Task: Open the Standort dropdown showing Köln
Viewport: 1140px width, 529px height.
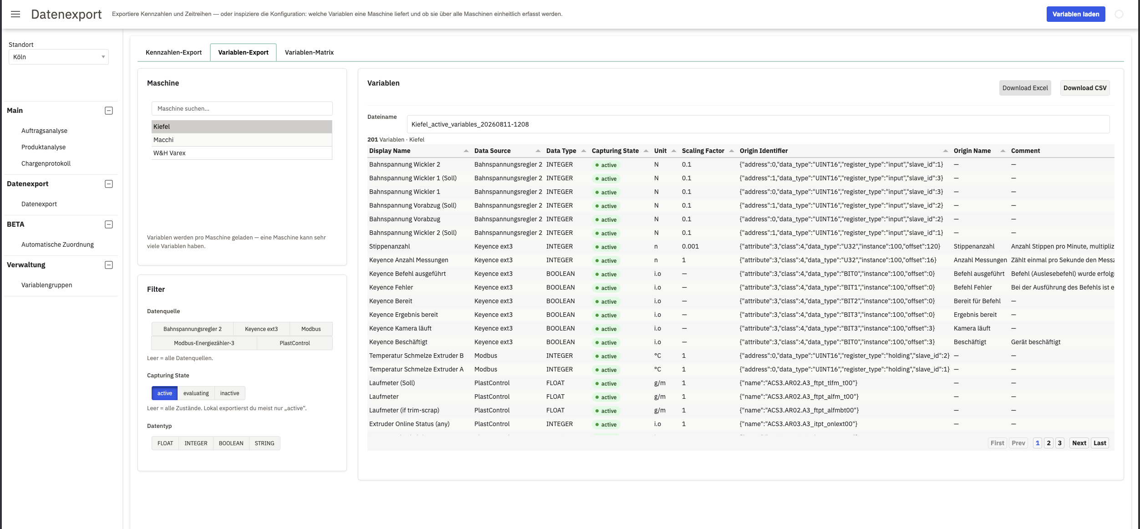Action: coord(59,57)
